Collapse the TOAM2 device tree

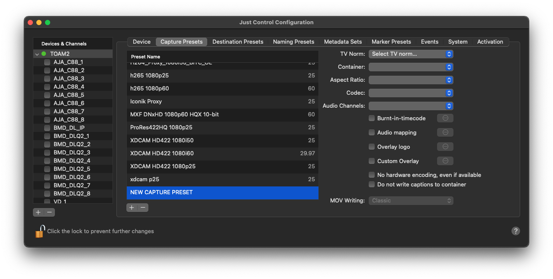[37, 54]
